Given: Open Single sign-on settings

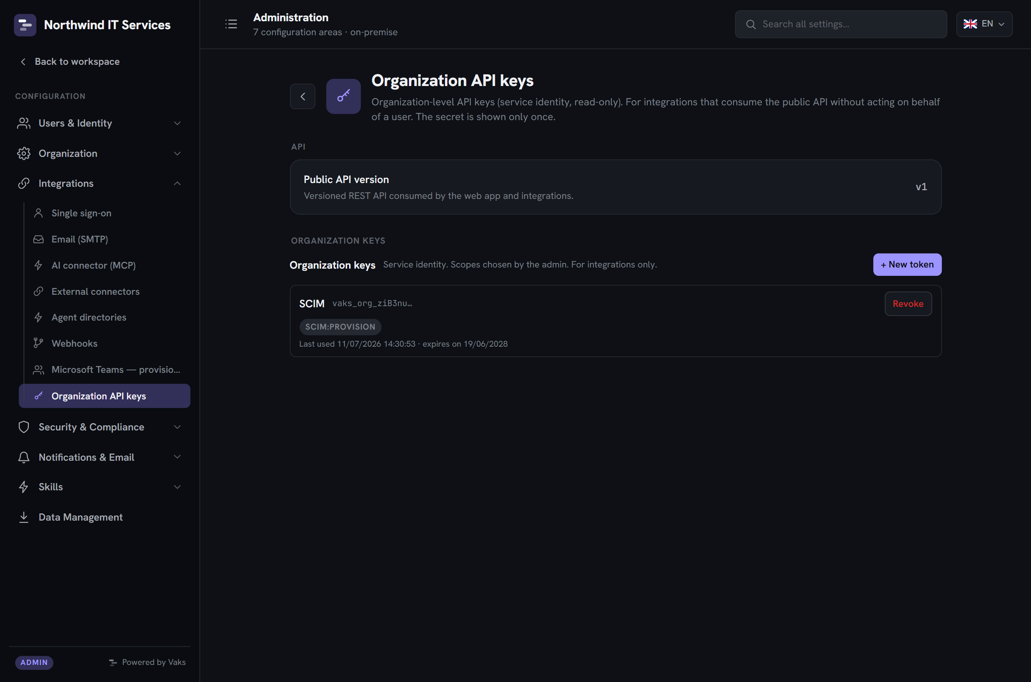Looking at the screenshot, I should [104, 213].
